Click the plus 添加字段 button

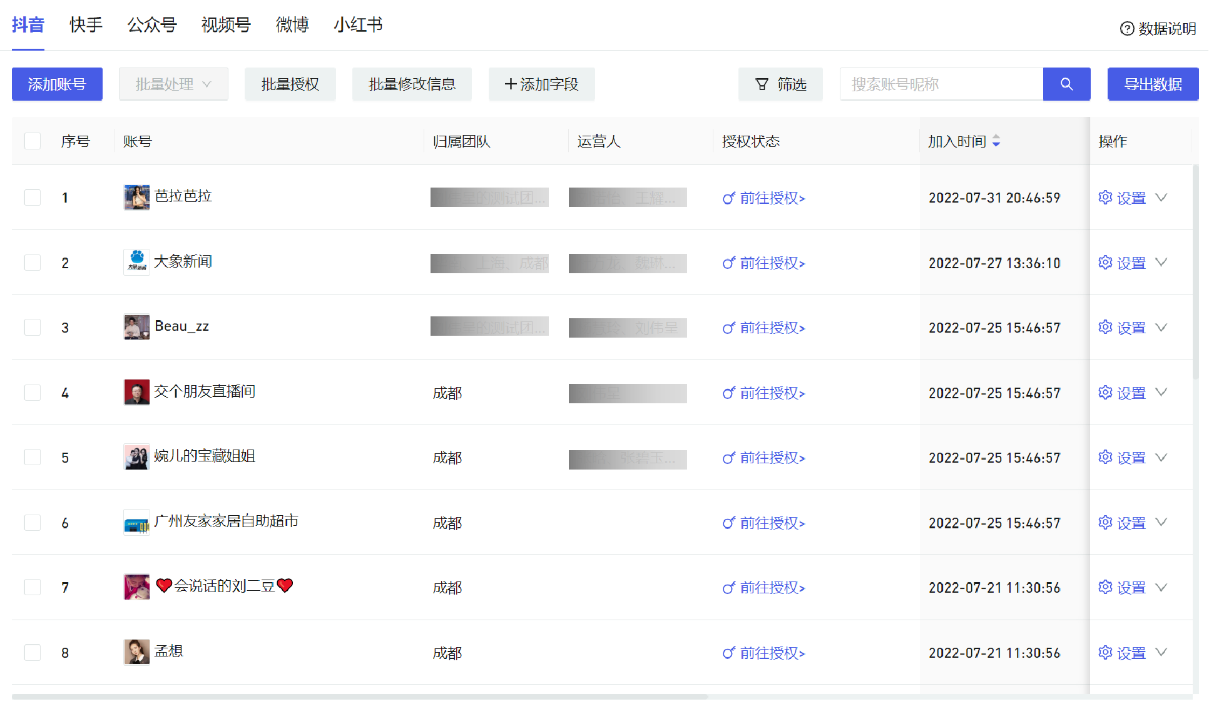coord(541,84)
